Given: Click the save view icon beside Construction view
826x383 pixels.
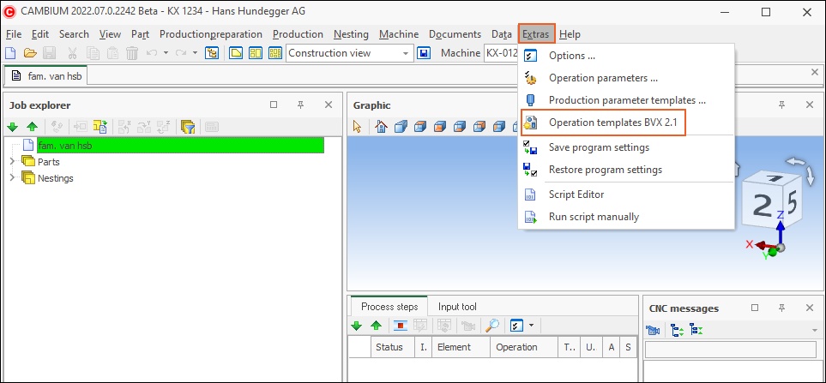Looking at the screenshot, I should coord(424,53).
